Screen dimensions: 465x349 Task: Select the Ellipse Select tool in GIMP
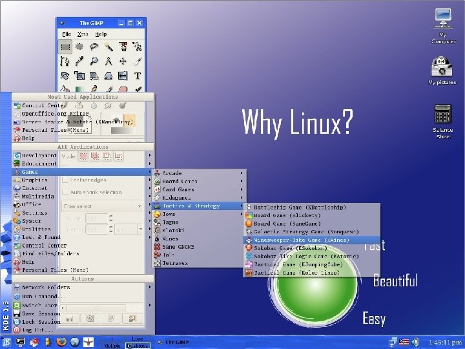[x=79, y=47]
